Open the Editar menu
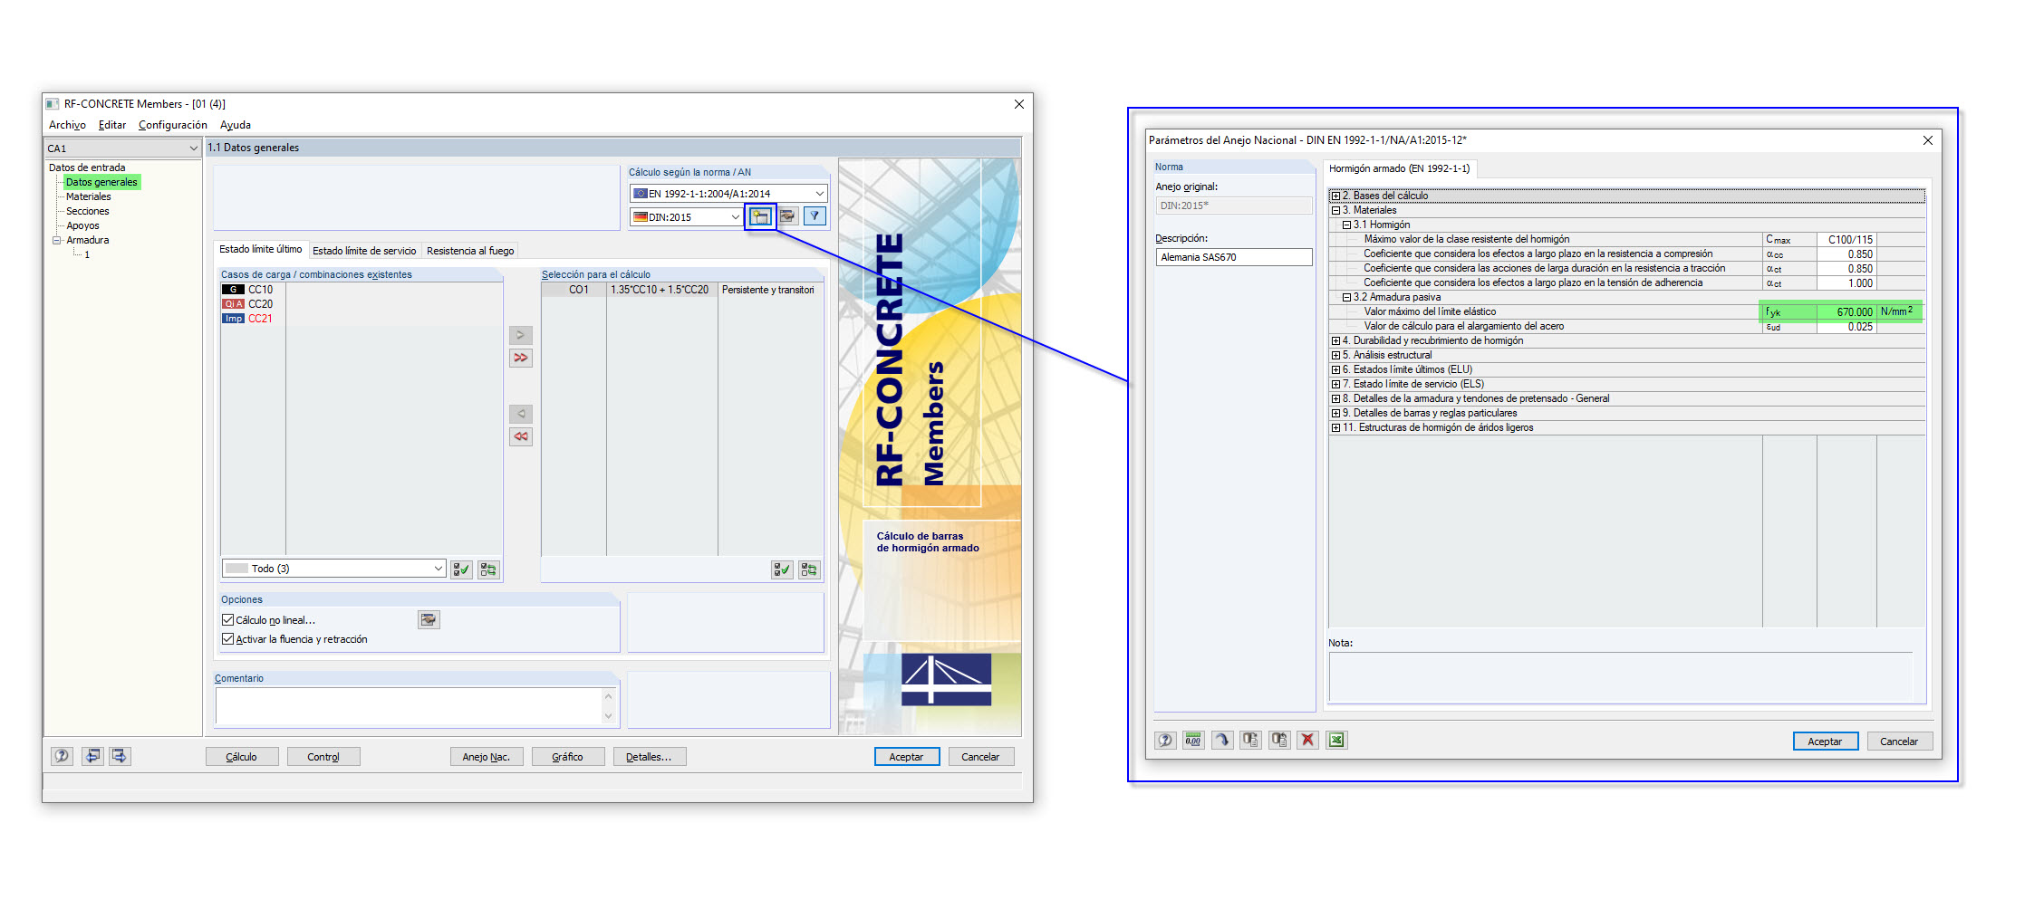Screen dimensions: 2044x909 pyautogui.click(x=112, y=125)
